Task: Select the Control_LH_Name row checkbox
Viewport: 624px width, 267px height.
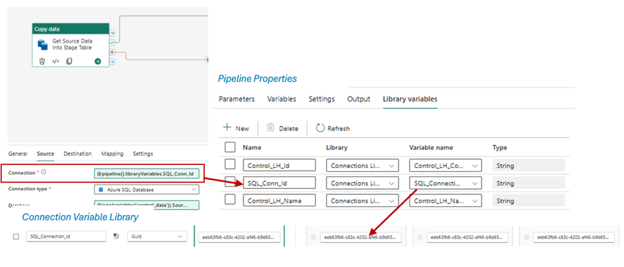Action: point(230,201)
